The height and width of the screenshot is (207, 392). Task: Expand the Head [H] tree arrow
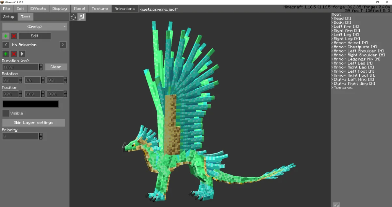[332, 19]
